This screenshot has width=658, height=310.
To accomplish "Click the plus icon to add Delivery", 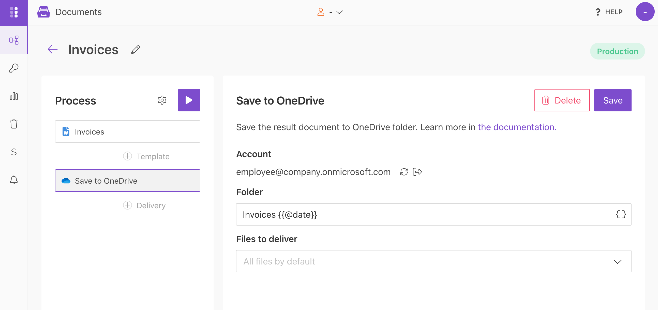I will pyautogui.click(x=127, y=205).
